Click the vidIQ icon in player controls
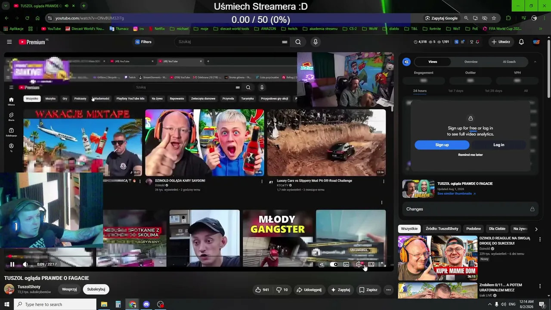This screenshot has height=310, width=551. tap(322, 264)
